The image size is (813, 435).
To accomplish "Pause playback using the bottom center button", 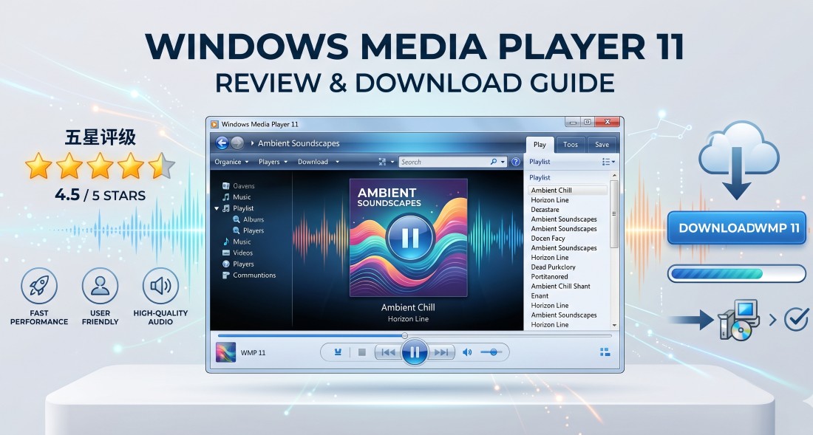I will 415,352.
